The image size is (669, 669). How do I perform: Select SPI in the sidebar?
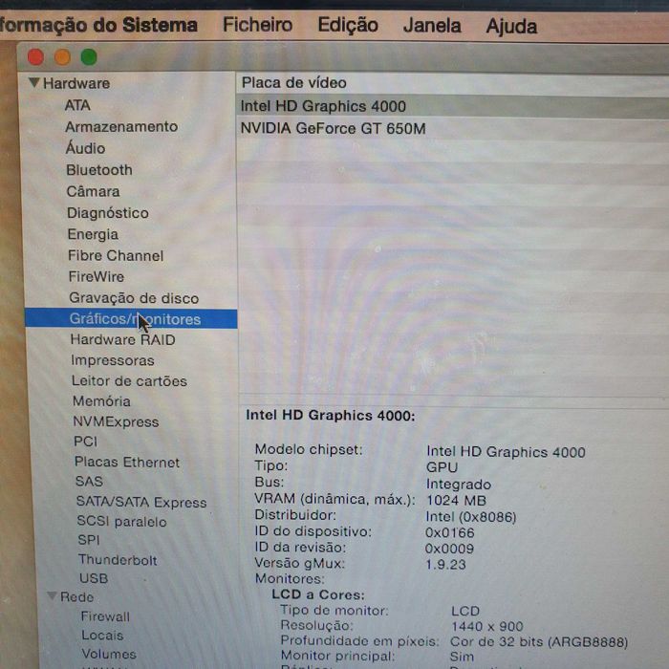coord(89,540)
